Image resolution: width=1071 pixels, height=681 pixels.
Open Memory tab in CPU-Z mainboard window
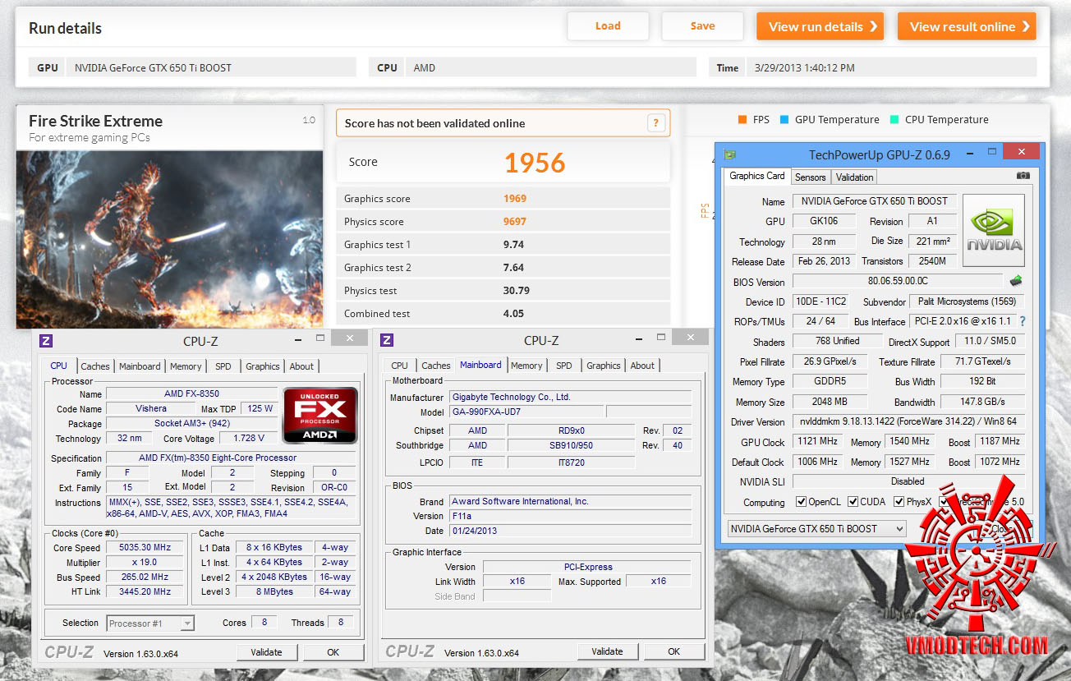(526, 366)
